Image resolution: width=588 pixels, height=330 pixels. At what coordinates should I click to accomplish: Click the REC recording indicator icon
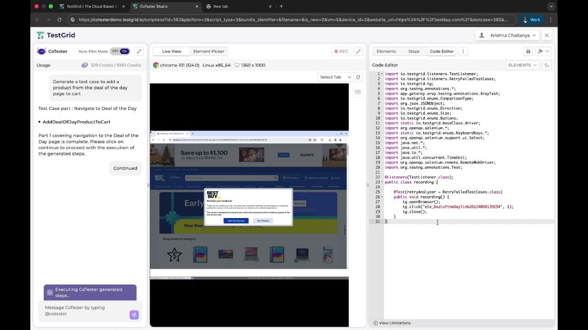(336, 51)
